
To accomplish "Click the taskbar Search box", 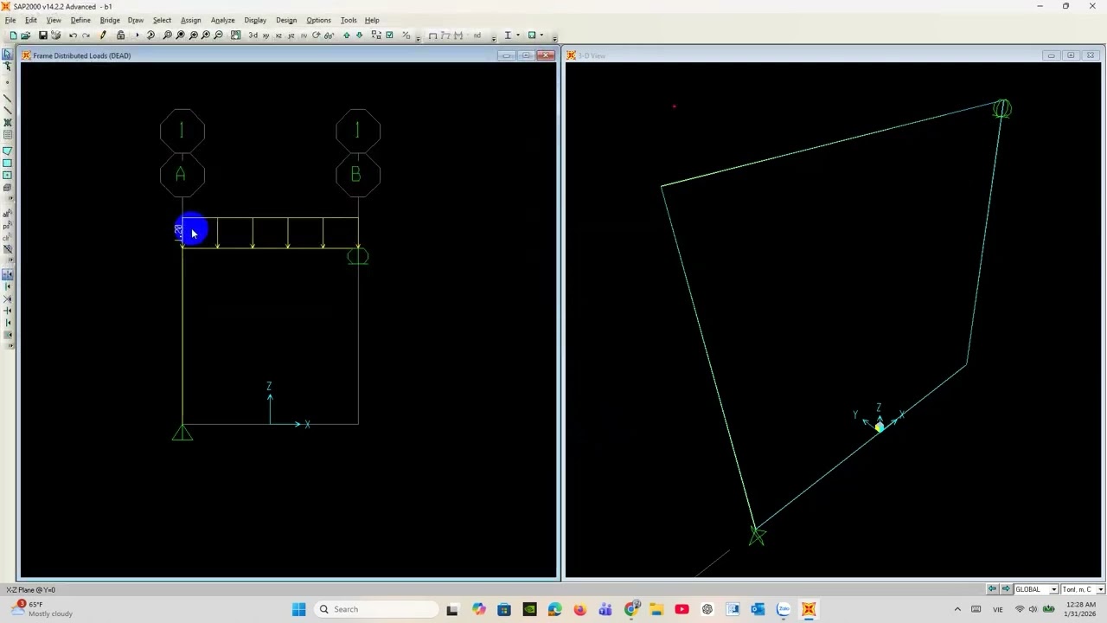I will pyautogui.click(x=376, y=609).
